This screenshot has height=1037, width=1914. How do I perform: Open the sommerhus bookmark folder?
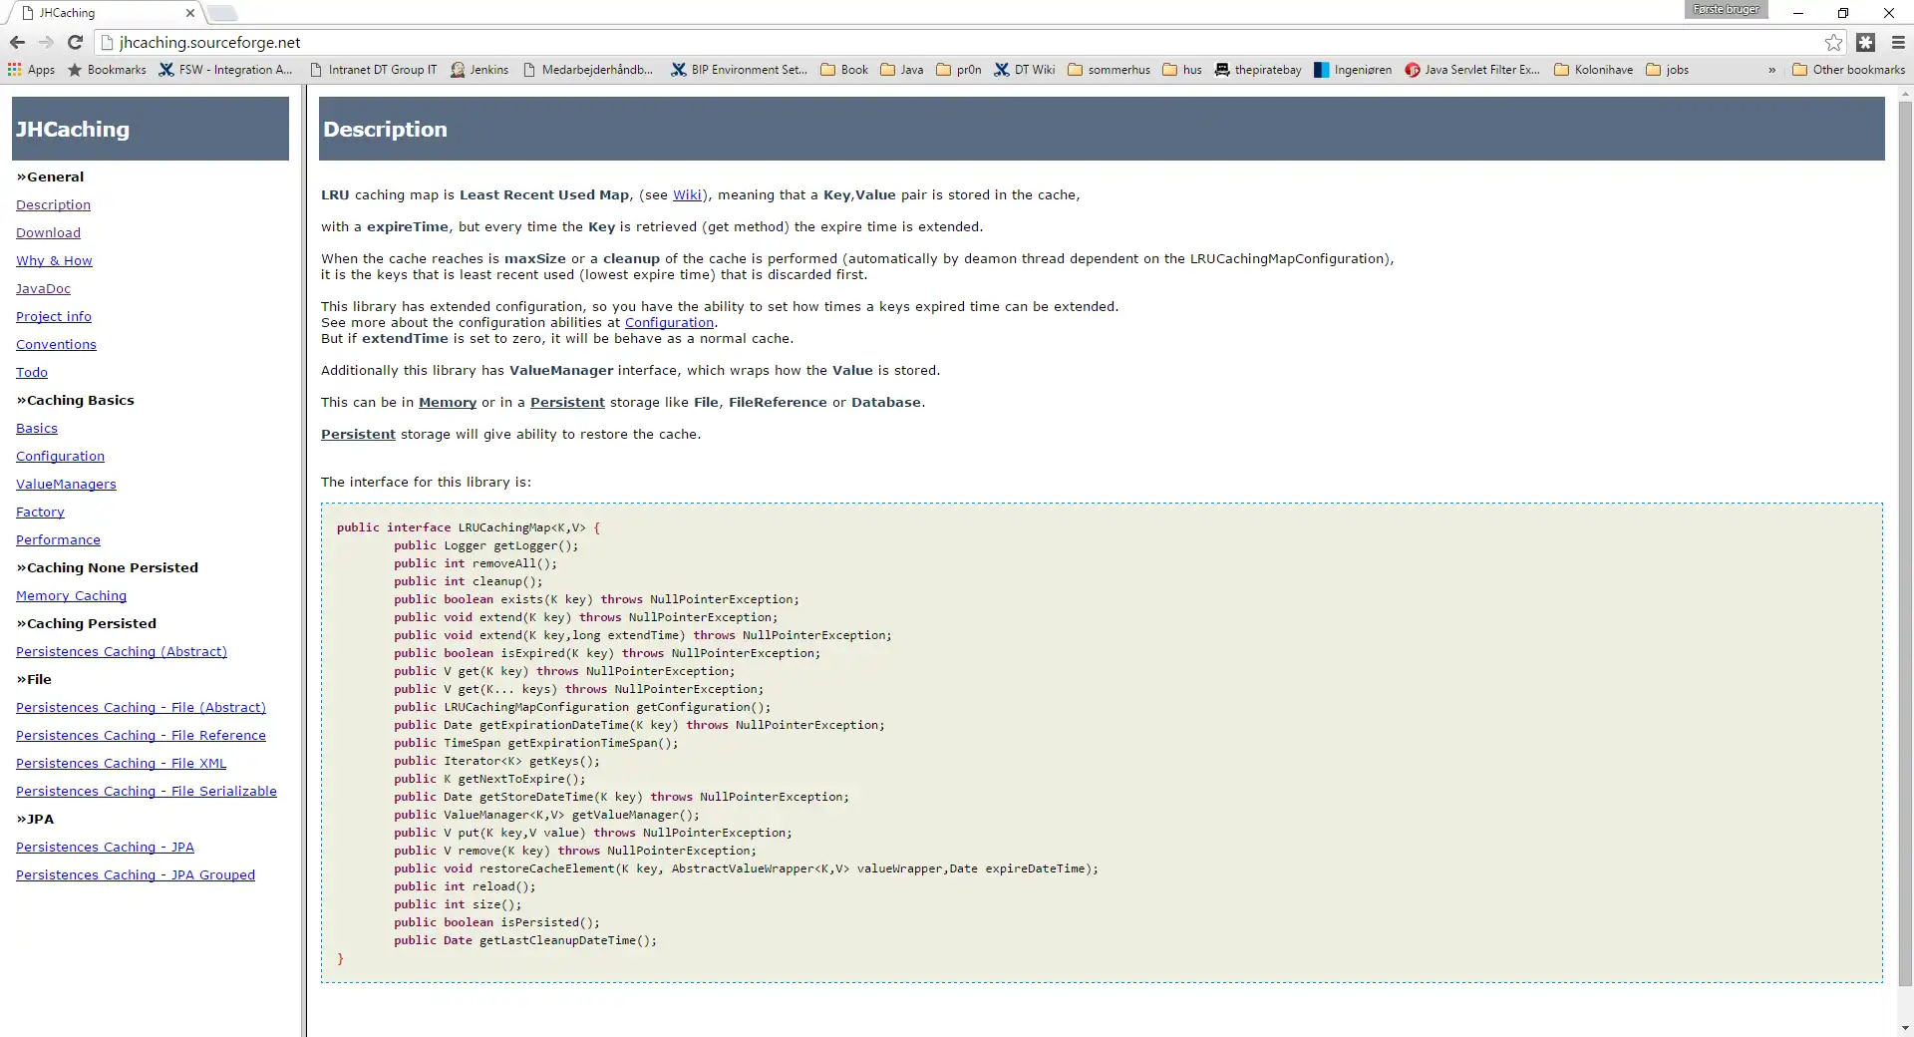[x=1109, y=70]
